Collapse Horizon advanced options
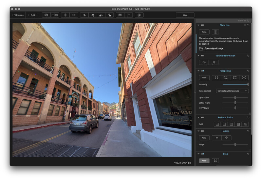 point(250,150)
